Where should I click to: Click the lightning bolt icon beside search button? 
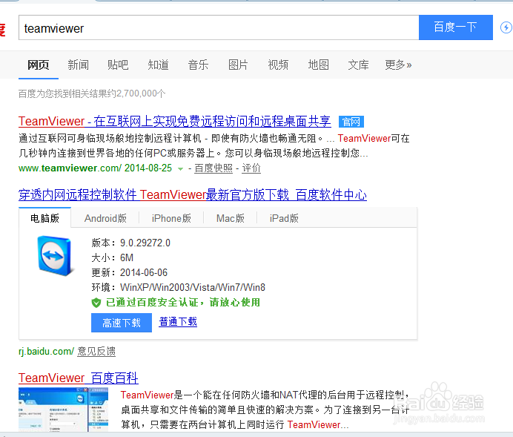click(506, 27)
